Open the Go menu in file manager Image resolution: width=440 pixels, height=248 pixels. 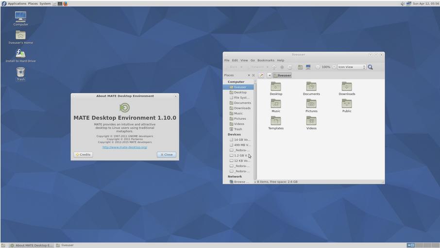[x=253, y=60]
